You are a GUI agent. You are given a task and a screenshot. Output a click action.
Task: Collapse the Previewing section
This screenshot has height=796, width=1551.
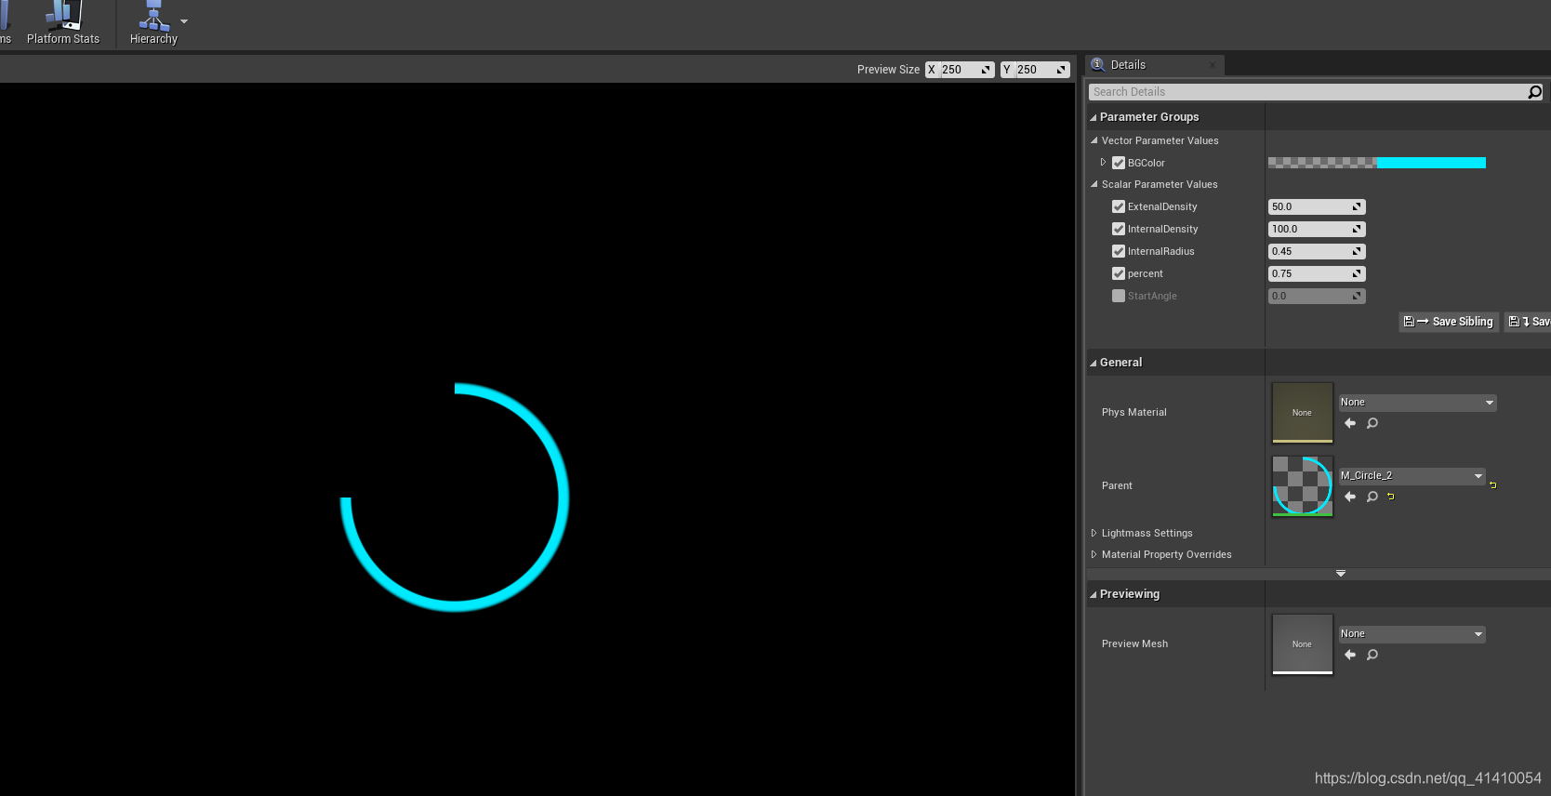pos(1094,595)
